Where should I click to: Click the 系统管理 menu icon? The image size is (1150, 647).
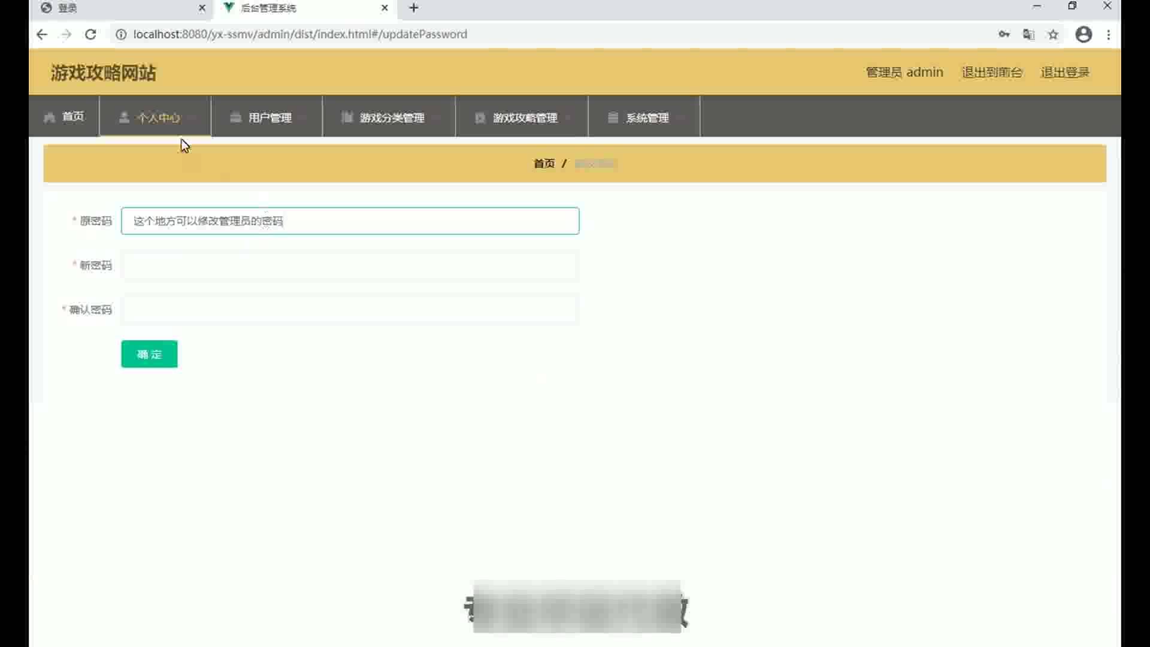613,117
